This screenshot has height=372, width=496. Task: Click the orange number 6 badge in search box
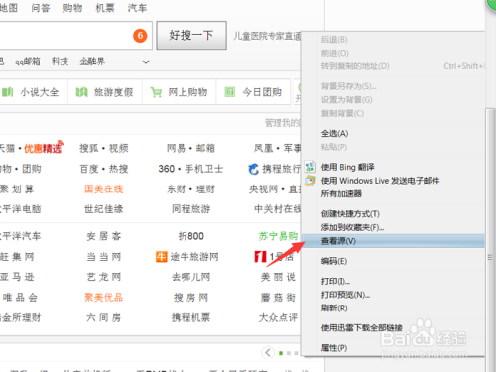pos(140,36)
